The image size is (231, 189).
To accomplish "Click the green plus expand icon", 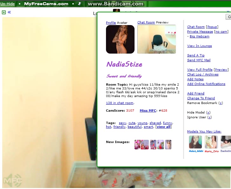I will point(4,12).
